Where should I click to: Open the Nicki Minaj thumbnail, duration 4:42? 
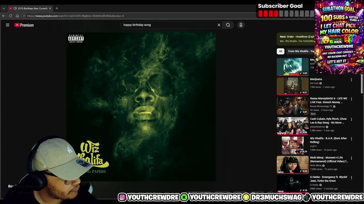293,164
